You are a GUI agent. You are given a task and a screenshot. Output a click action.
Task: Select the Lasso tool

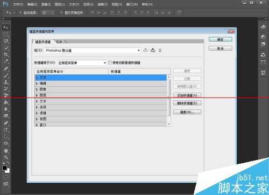(x=6, y=41)
